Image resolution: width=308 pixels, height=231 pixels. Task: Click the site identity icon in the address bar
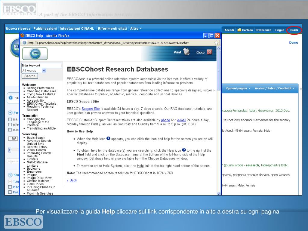point(24,43)
